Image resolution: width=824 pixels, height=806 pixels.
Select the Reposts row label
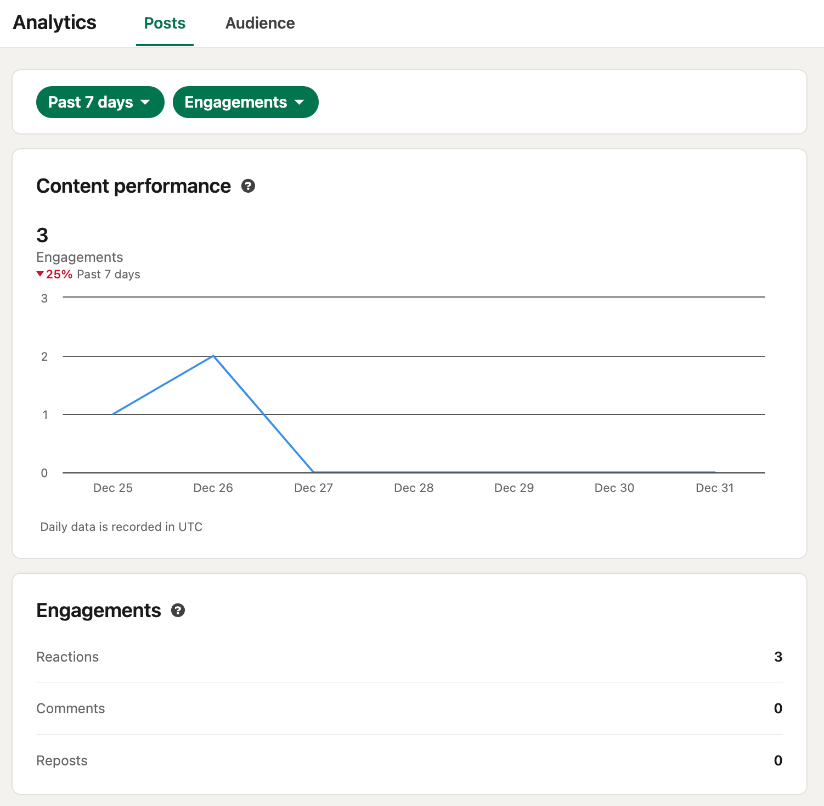point(62,760)
